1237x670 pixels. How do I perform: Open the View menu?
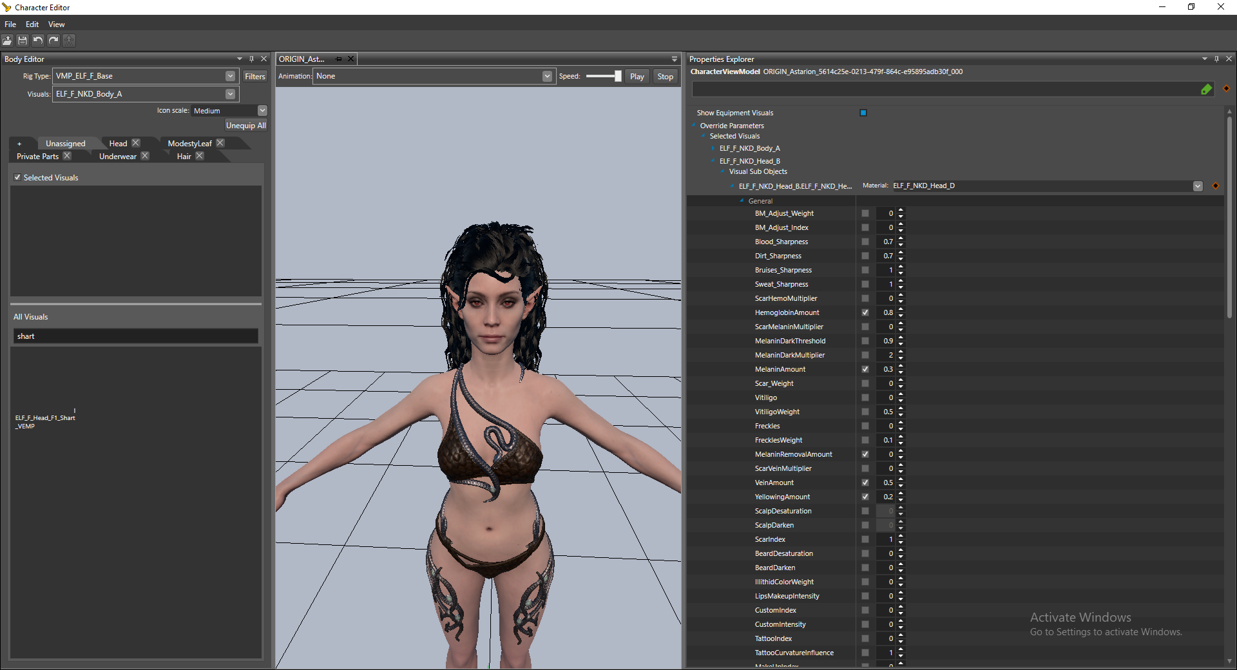56,24
